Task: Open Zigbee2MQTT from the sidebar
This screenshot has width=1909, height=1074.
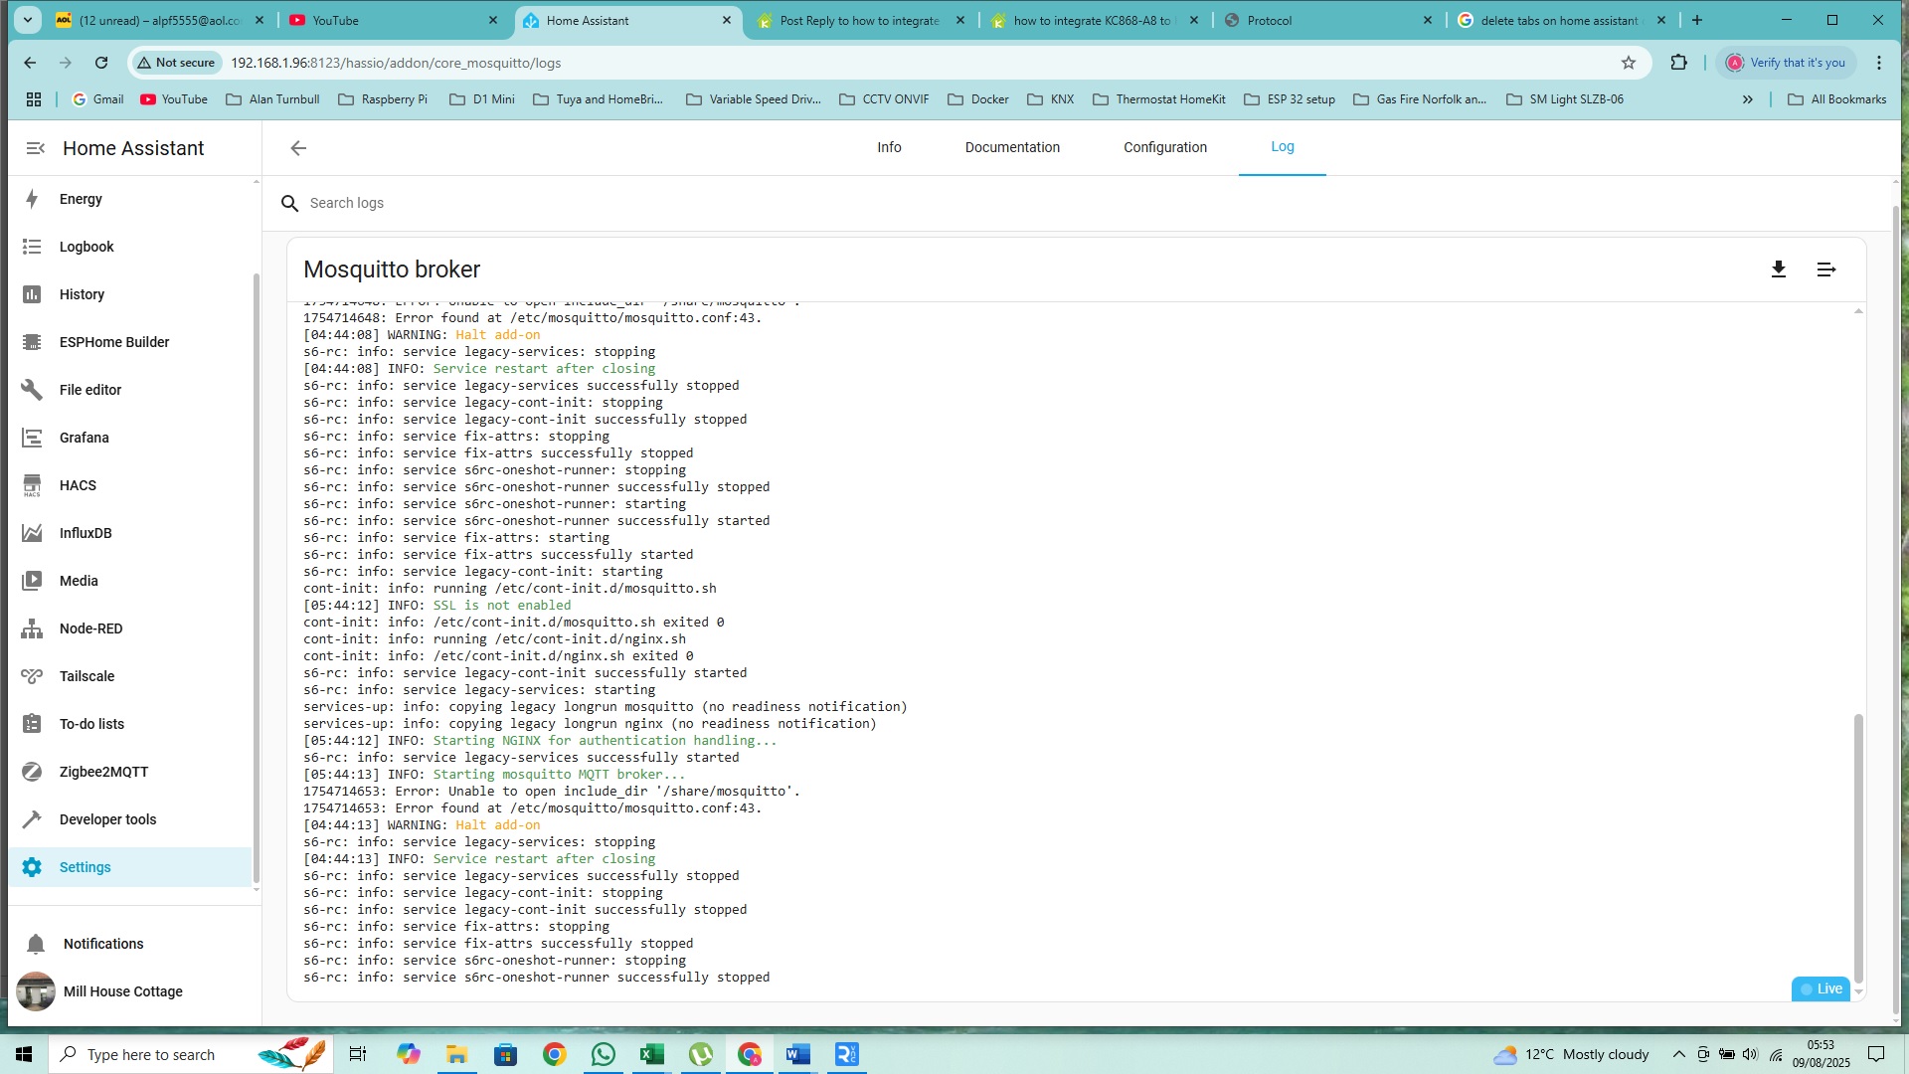Action: [103, 772]
